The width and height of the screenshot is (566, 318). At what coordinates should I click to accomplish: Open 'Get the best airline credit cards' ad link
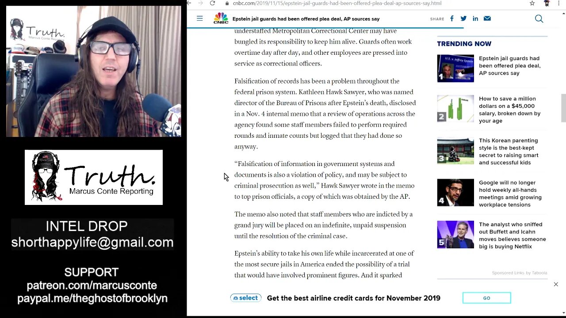pyautogui.click(x=354, y=298)
